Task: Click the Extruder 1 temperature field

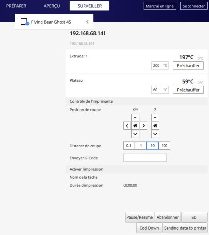Action: [160, 66]
